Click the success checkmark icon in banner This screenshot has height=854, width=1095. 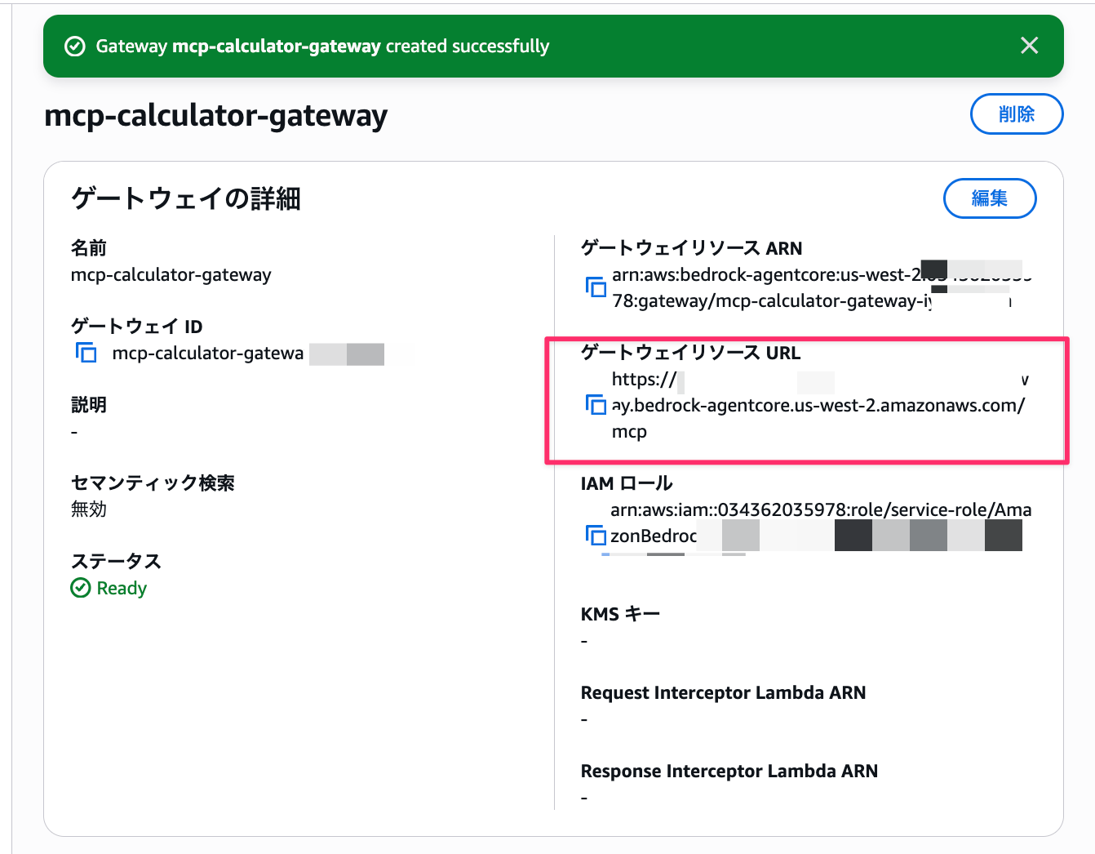tap(74, 47)
